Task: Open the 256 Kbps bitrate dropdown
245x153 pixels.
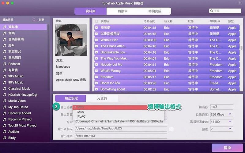Action: [221, 114]
